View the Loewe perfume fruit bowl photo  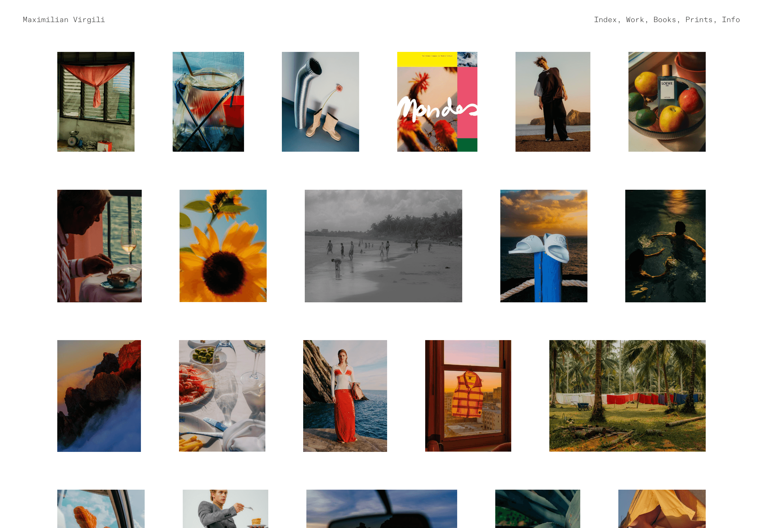pyautogui.click(x=667, y=102)
